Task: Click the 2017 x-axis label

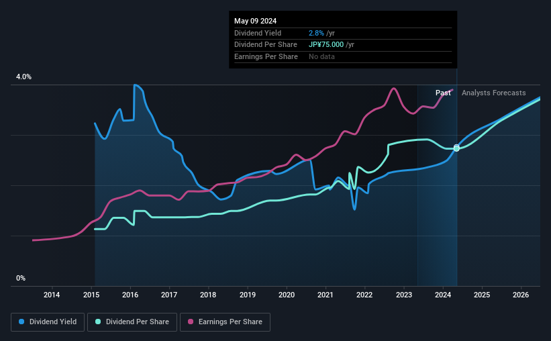Action: (x=169, y=295)
